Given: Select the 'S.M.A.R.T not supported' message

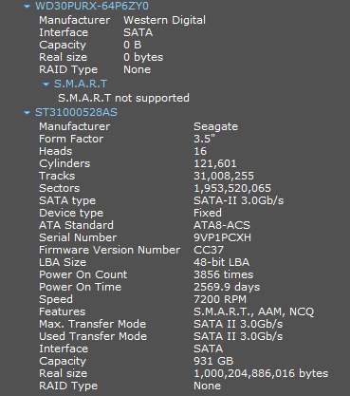Looking at the screenshot, I should tap(123, 98).
